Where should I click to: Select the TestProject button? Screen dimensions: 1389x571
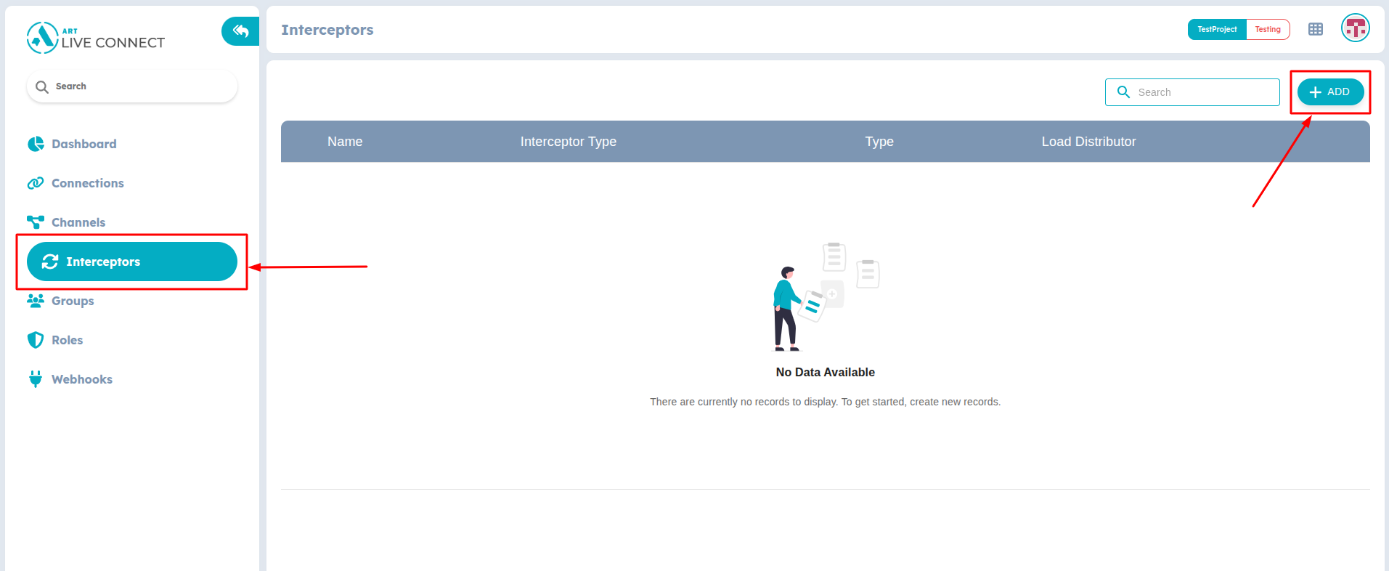(1217, 30)
